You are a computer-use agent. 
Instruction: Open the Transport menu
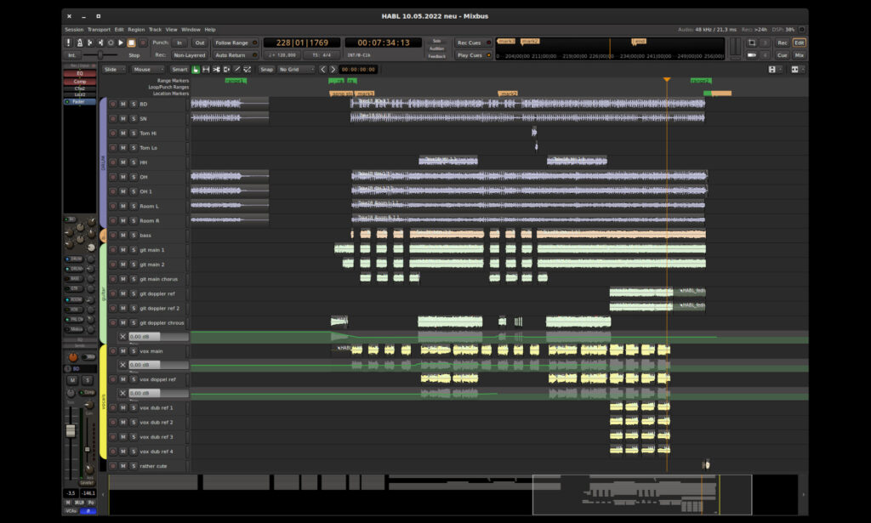click(99, 30)
